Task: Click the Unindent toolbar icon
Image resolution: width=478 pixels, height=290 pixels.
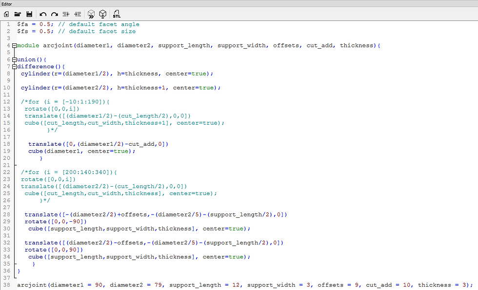Action: coord(66,14)
